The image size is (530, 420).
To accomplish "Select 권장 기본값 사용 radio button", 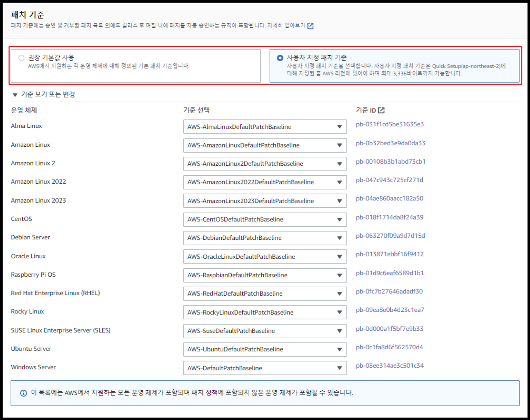I will 22,58.
